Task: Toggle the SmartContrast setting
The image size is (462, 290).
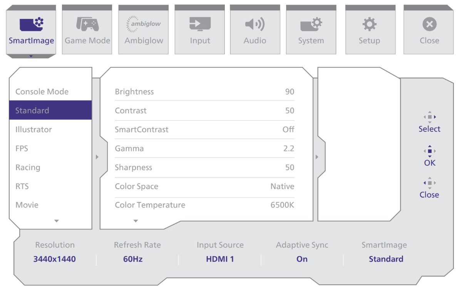Action: [x=204, y=129]
